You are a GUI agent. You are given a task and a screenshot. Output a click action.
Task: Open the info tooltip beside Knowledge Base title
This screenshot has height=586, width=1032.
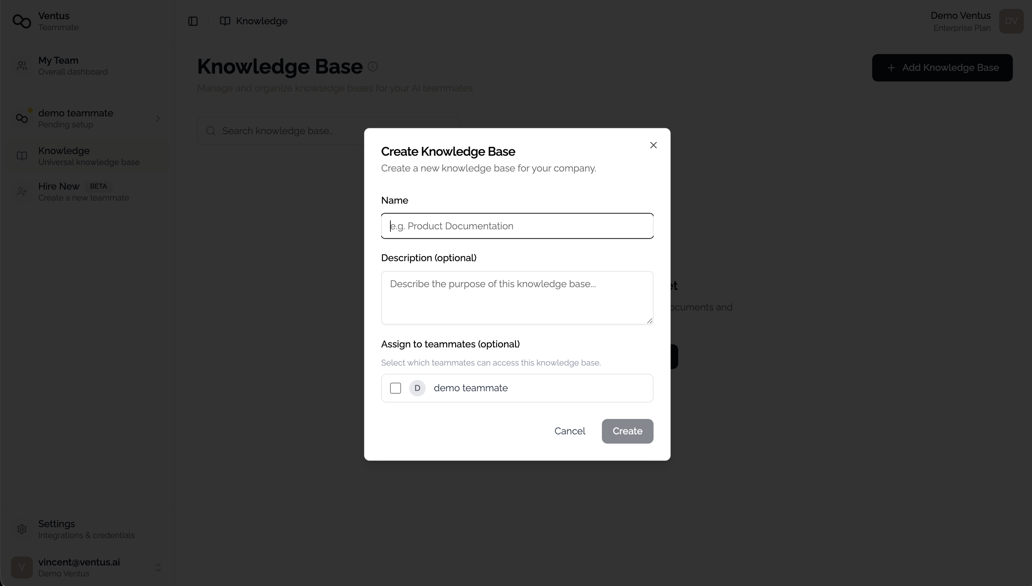click(x=372, y=66)
